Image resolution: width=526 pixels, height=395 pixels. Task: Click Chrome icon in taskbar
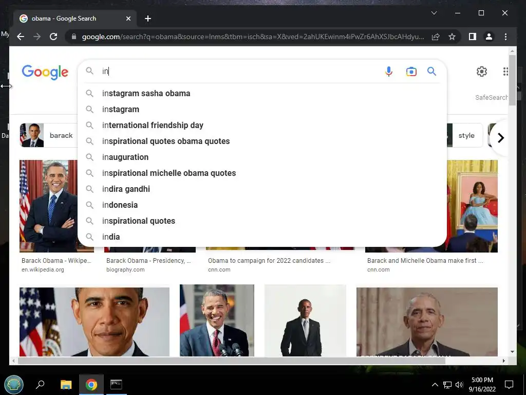tap(91, 384)
